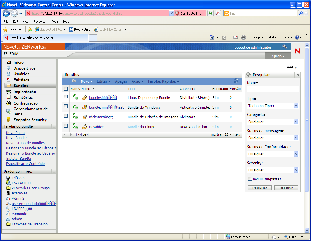Check the bundlesññññÑÑÑÑtest row checkbox

pos(66,106)
